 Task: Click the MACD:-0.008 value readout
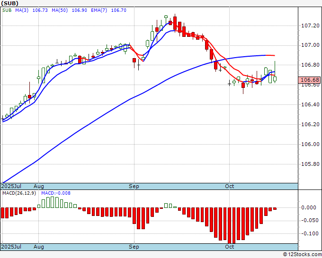coord(56,193)
